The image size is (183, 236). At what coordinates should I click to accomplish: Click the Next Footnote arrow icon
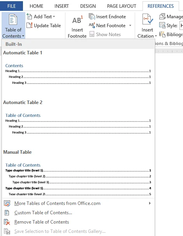pyautogui.click(x=92, y=26)
